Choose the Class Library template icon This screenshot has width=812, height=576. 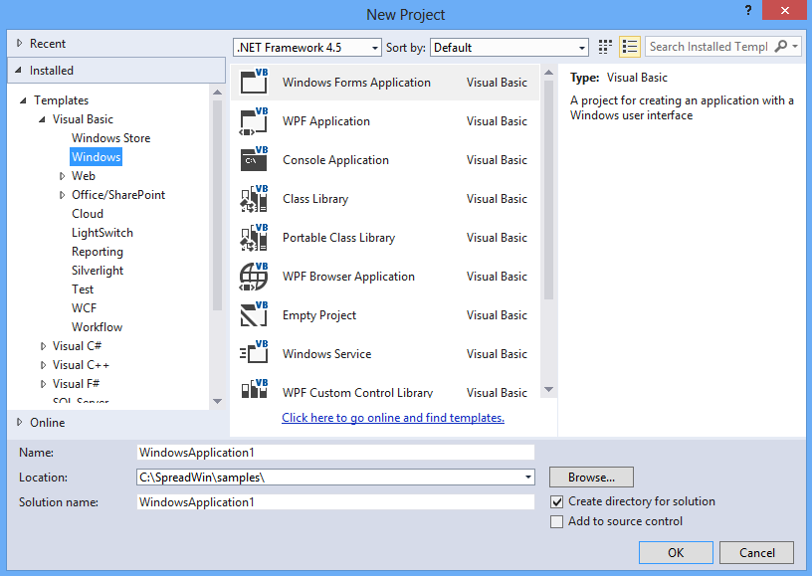(x=254, y=199)
